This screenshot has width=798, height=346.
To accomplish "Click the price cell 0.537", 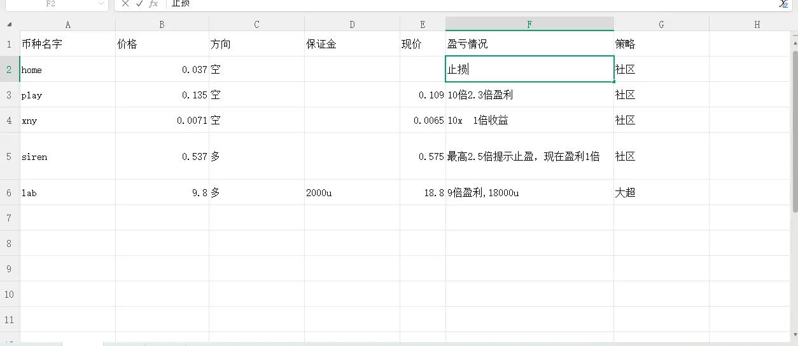I will point(162,156).
